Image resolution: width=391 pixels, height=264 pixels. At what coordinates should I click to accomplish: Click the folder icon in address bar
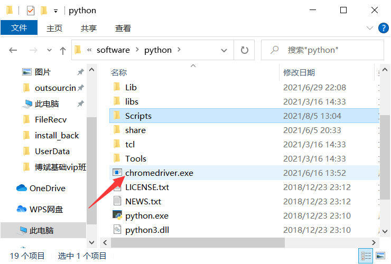point(78,50)
